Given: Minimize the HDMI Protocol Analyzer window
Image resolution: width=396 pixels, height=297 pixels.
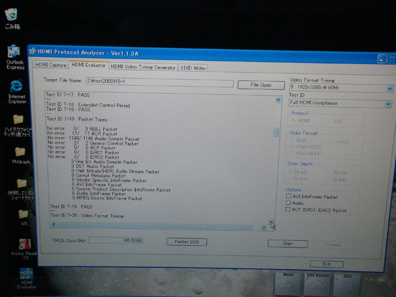Looking at the screenshot, I should 382,59.
